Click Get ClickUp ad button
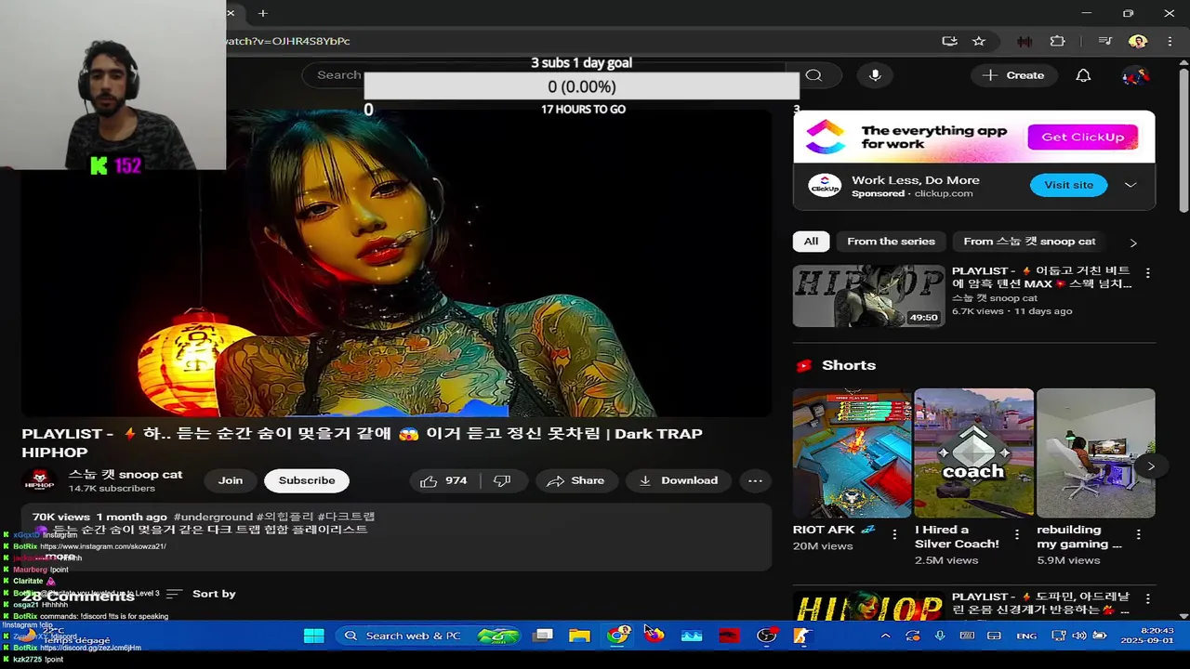The height and width of the screenshot is (669, 1190). point(1082,137)
